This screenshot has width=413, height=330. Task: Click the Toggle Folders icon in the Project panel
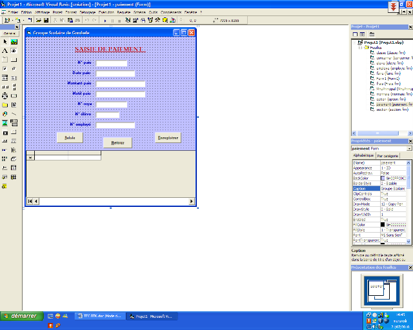pyautogui.click(x=372, y=34)
